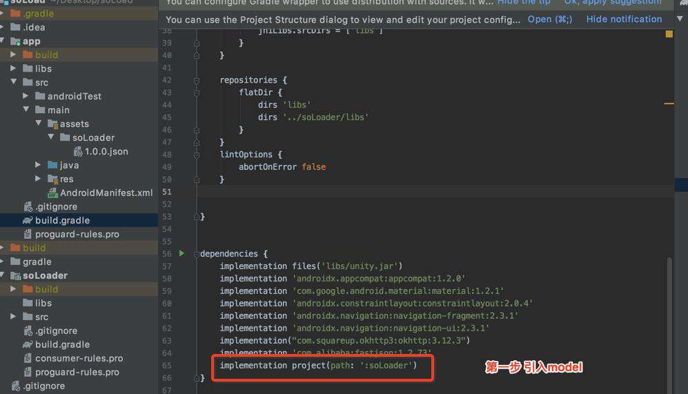Click the material:1.2.1 dependency line
This screenshot has width=688, height=394.
(362, 291)
